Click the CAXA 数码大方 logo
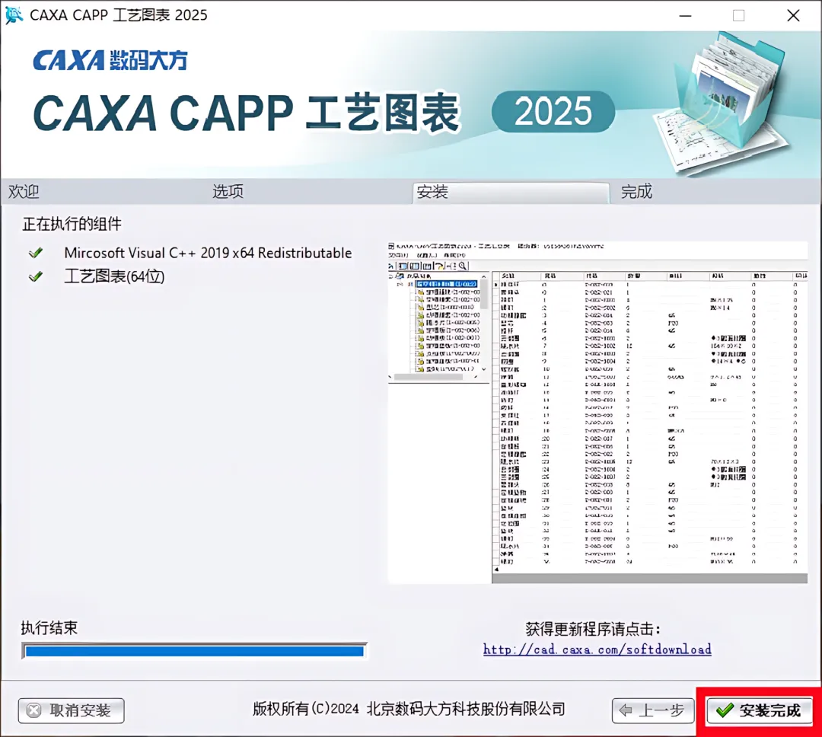Image resolution: width=822 pixels, height=737 pixels. tap(110, 60)
